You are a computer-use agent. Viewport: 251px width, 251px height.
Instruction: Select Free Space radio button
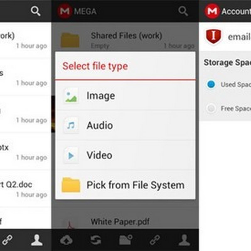(x=211, y=108)
